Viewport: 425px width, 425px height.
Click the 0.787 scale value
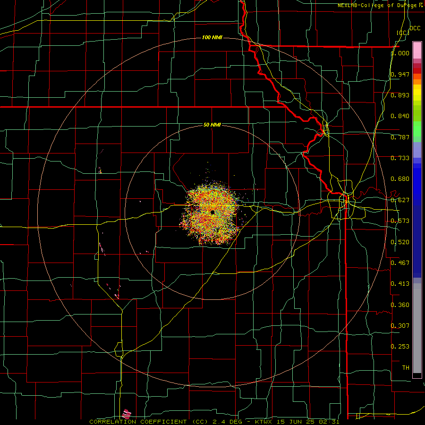[400, 137]
